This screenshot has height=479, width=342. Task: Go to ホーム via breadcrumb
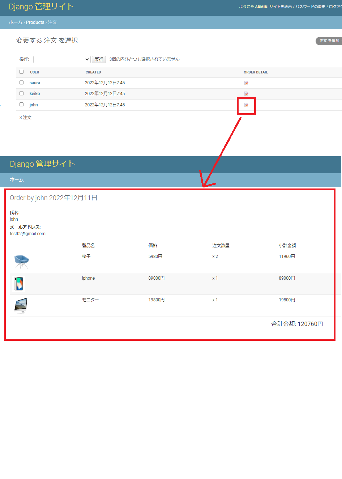point(15,22)
